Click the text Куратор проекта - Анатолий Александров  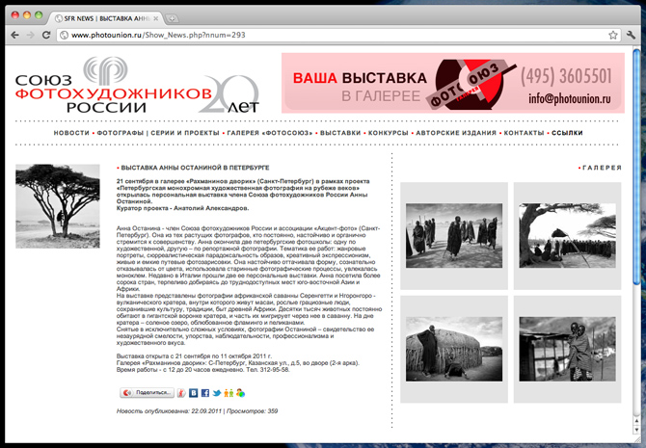tap(182, 208)
